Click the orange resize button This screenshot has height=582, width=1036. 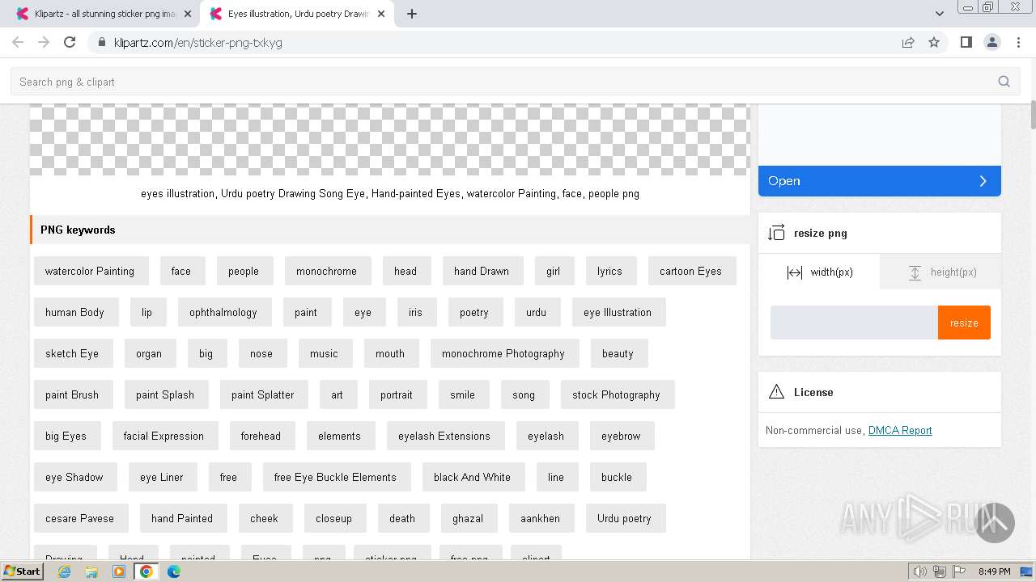(x=964, y=323)
